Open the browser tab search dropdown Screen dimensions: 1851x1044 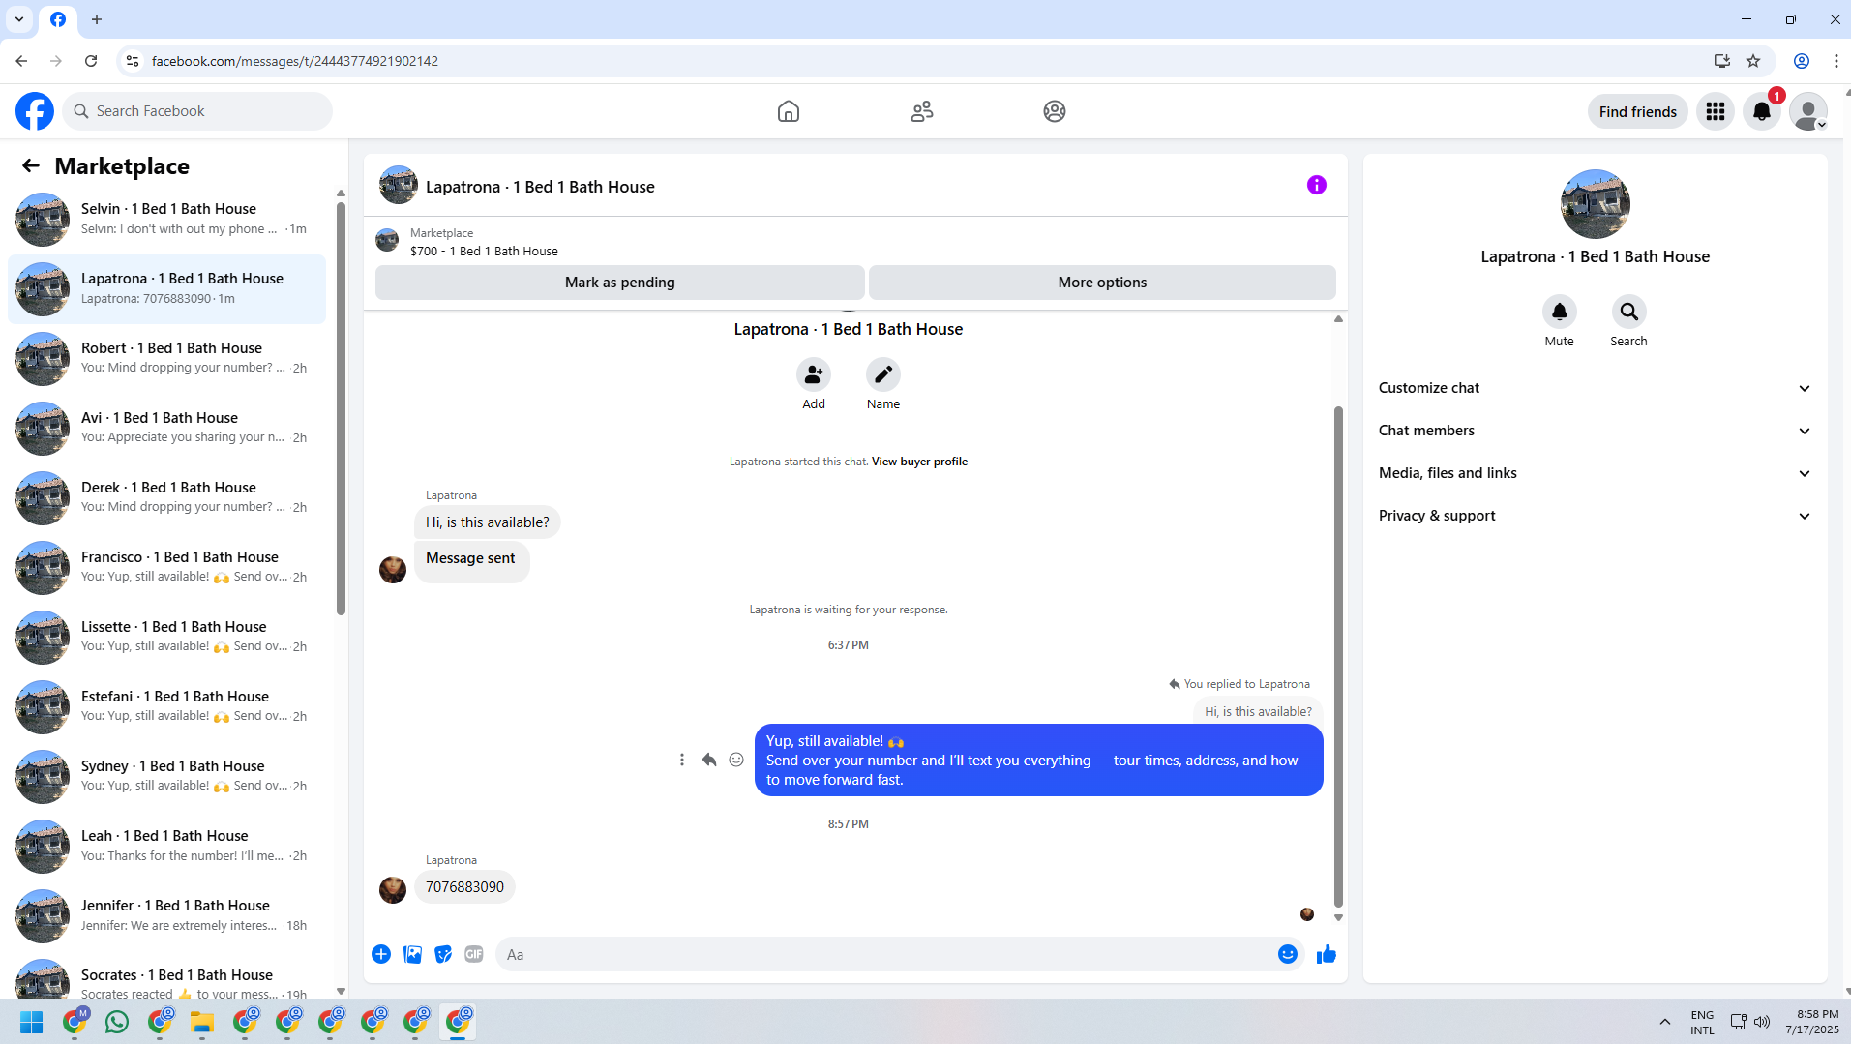tap(19, 19)
